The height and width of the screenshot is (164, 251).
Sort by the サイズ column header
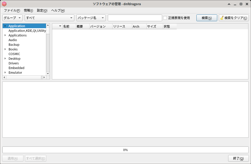tap(155, 26)
